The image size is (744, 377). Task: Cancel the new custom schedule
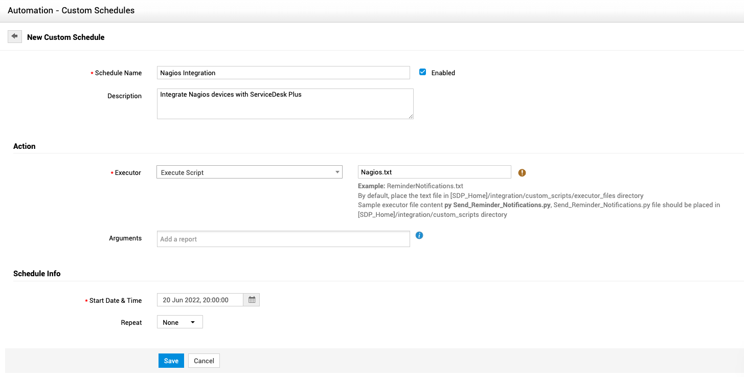[204, 361]
